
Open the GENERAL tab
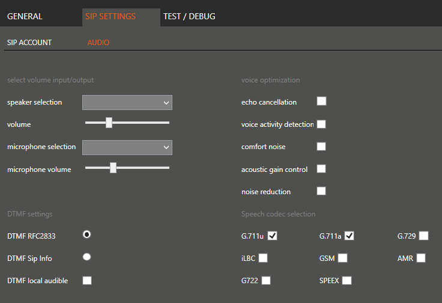25,16
